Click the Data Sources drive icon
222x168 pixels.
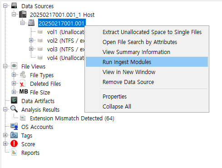pos(14,6)
